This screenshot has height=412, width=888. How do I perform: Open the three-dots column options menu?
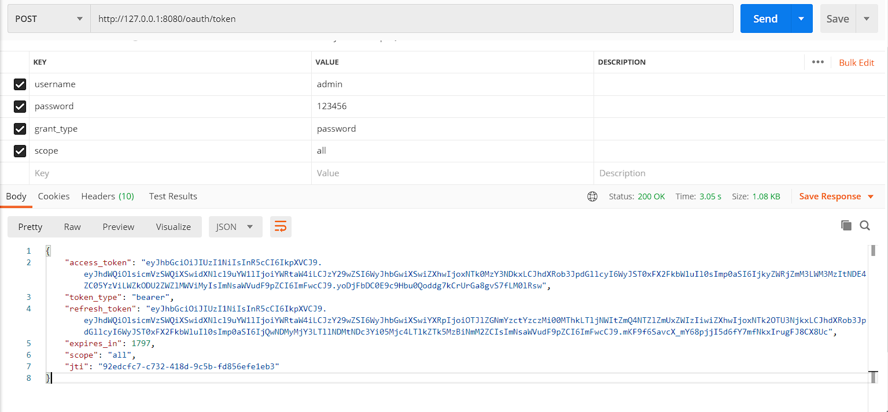817,62
